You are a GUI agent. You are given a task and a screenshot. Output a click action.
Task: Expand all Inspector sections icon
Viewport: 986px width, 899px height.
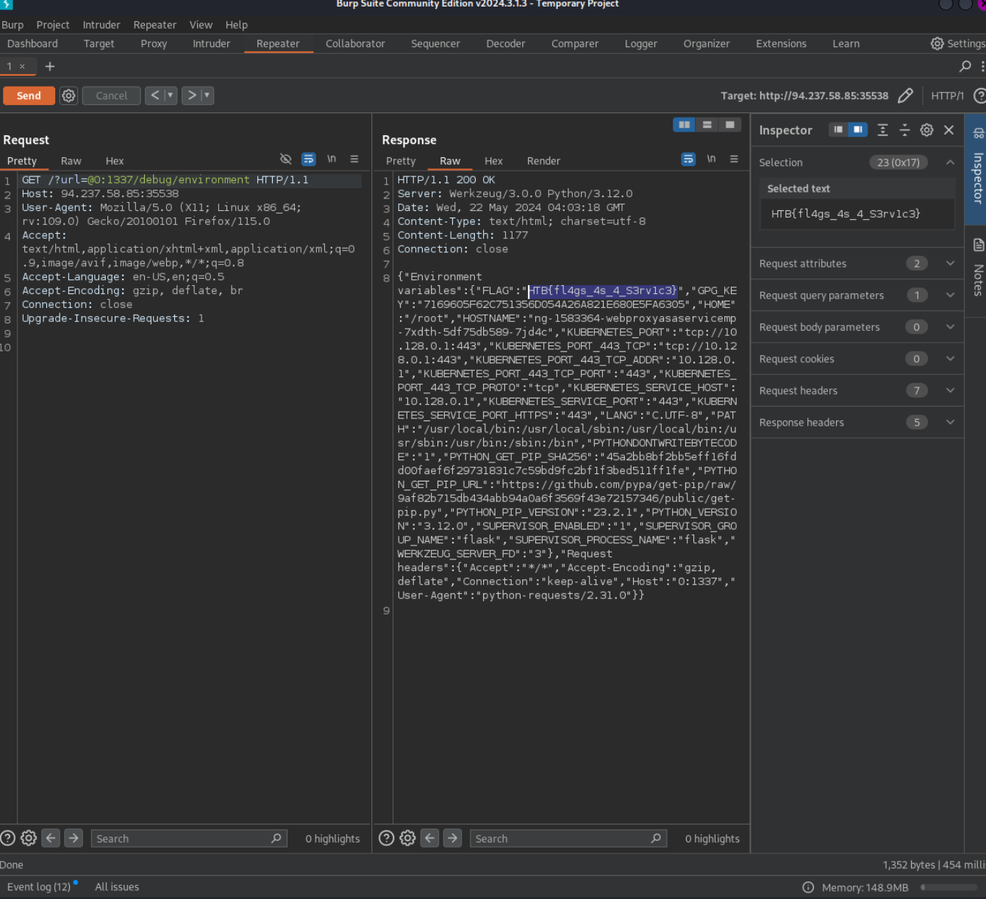[883, 129]
